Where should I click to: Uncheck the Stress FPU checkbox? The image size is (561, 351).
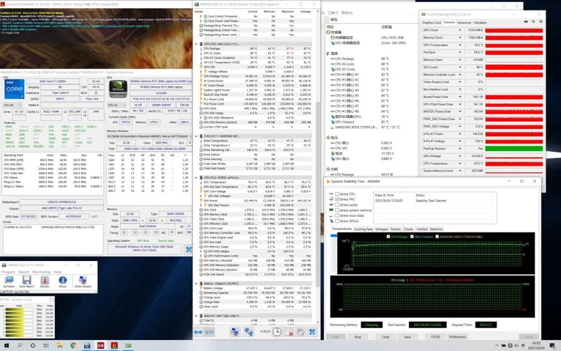coord(338,199)
